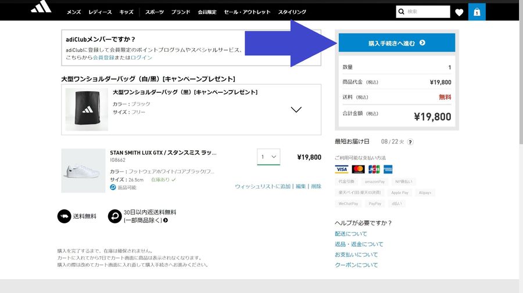Viewport: 523px width, 293px height.
Task: Click the 配送について help link
Action: [x=351, y=234]
